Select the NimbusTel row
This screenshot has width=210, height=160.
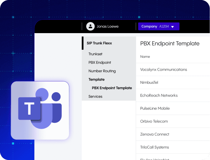click(x=173, y=82)
